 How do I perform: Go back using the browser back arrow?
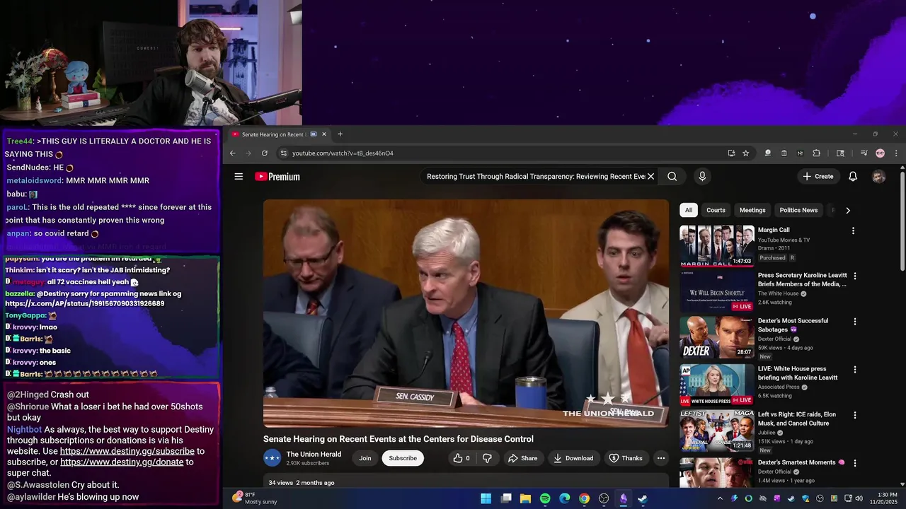(232, 153)
